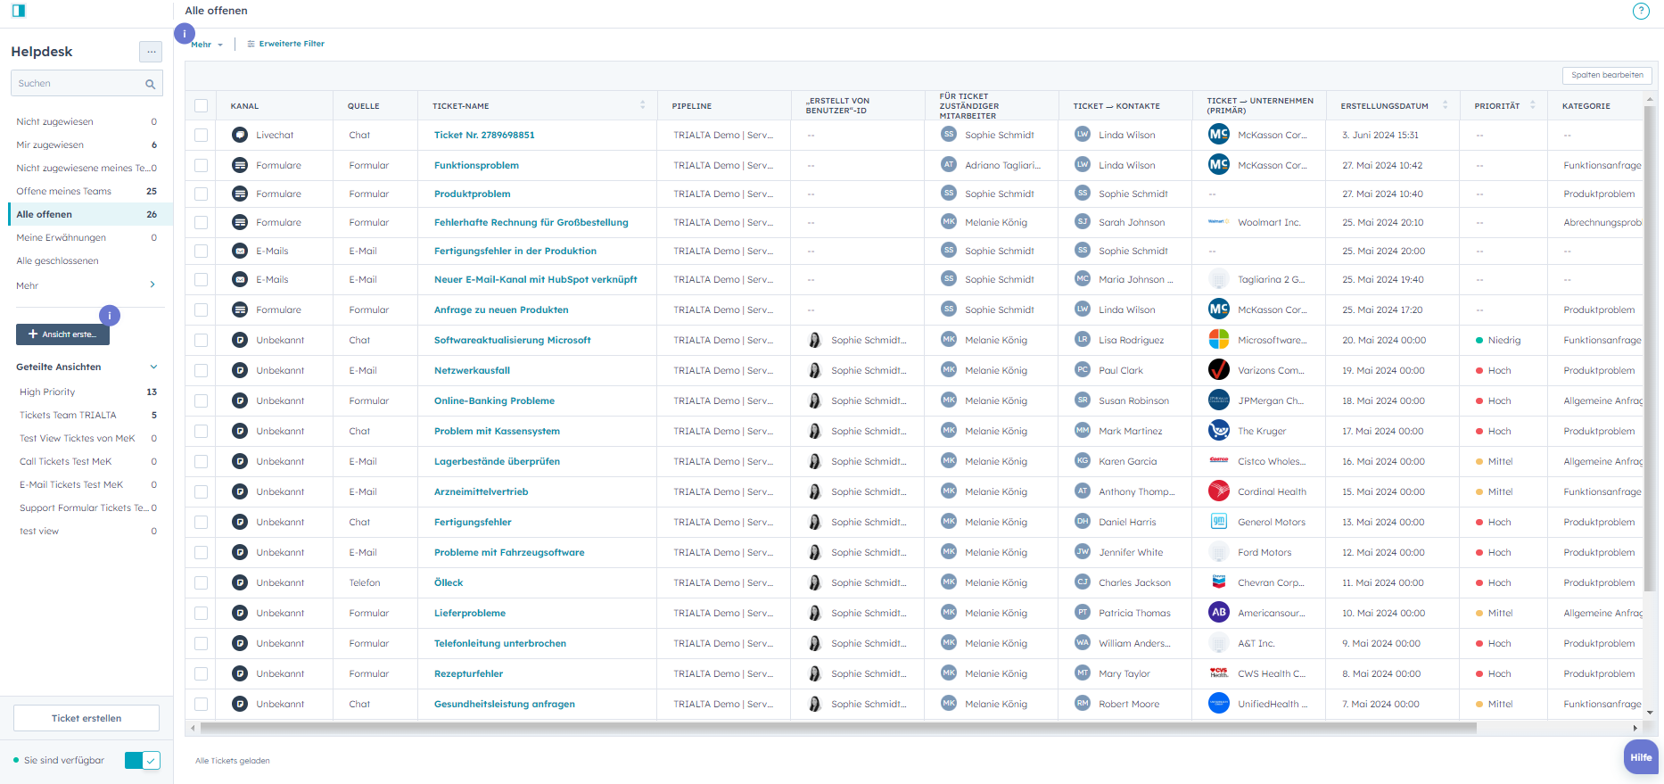Check the Online-Banking Probleme row checkbox
1664x784 pixels.
[201, 401]
